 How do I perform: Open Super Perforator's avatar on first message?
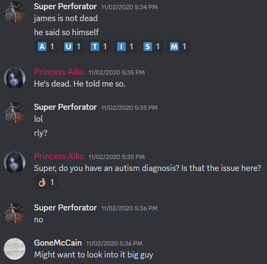(15, 12)
